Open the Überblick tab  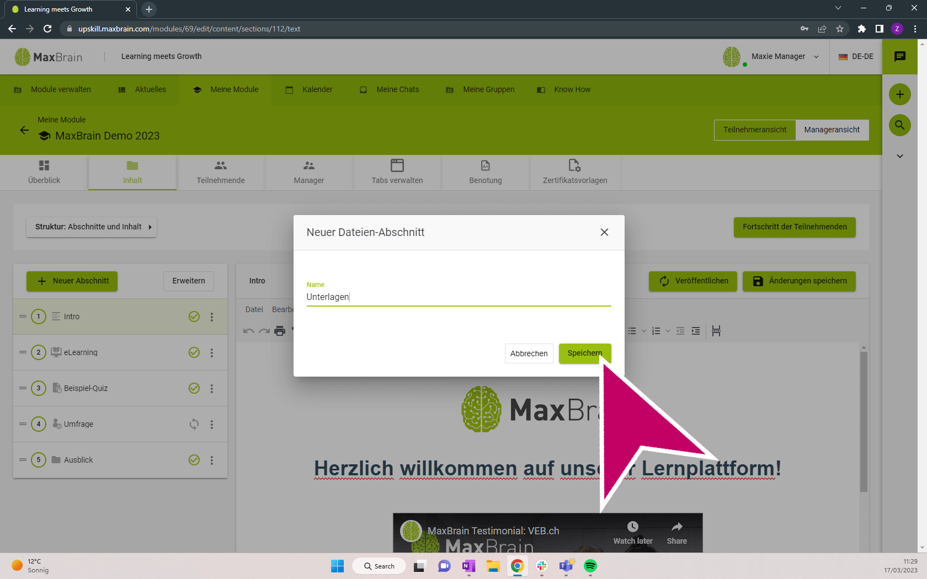[44, 172]
